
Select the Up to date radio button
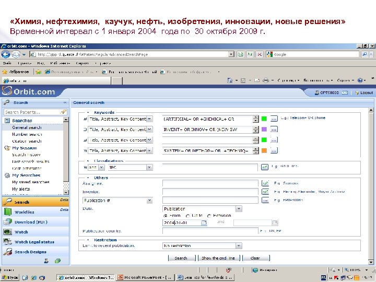point(188,216)
